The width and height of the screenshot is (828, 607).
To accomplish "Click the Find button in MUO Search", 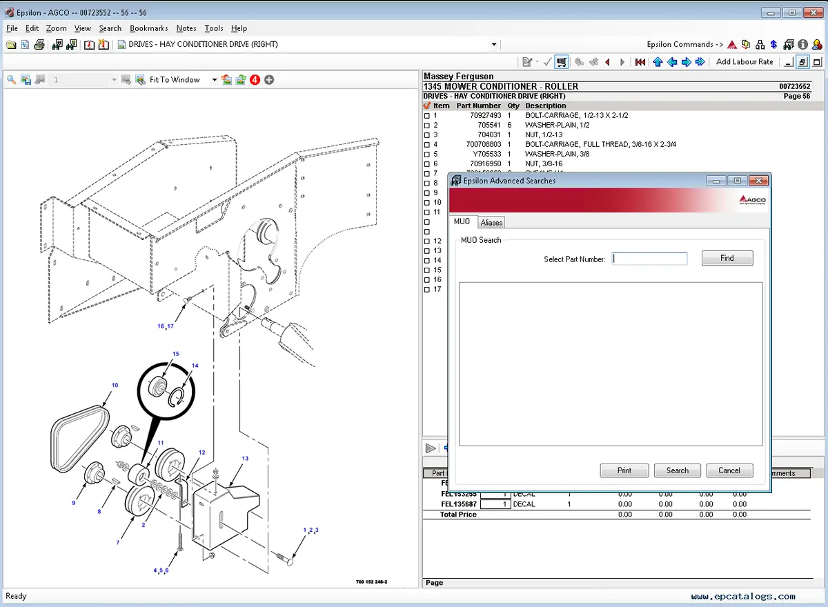I will 727,258.
